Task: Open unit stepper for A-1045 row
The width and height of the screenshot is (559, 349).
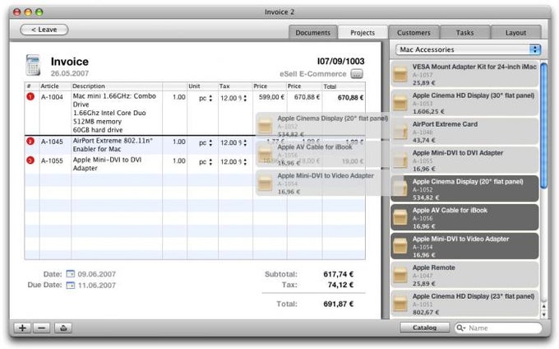Action: (x=210, y=142)
